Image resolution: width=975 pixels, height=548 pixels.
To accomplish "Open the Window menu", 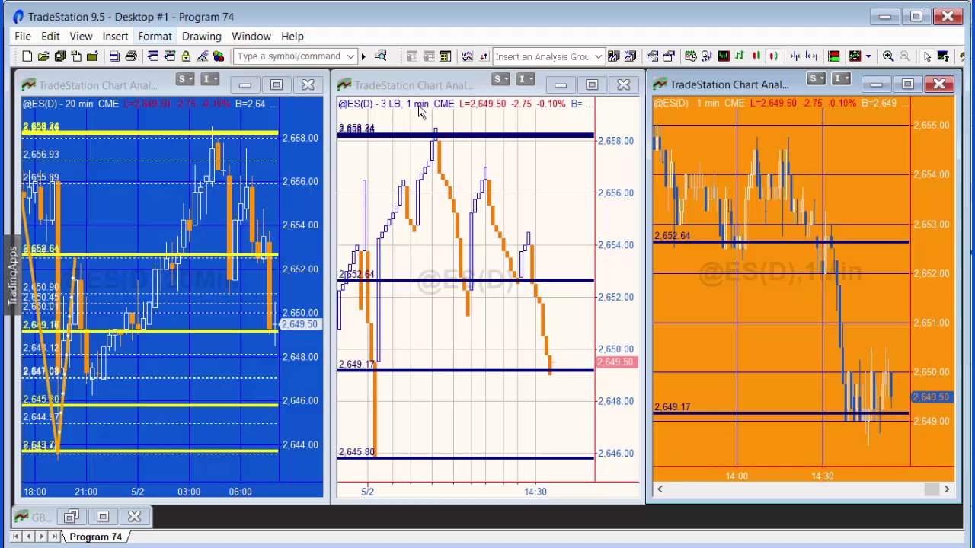I will 251,36.
